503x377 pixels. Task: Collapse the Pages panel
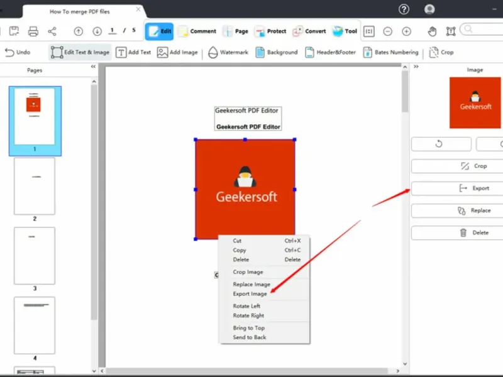click(x=93, y=67)
